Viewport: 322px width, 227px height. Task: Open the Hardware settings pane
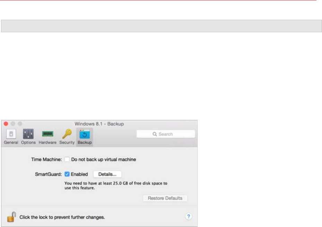click(x=47, y=137)
